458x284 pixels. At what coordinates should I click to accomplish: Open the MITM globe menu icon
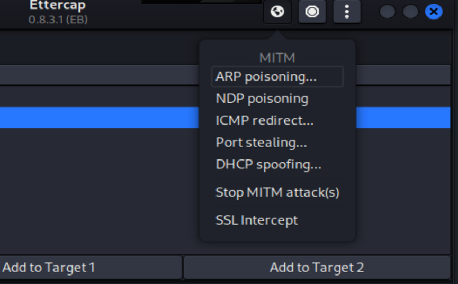point(277,12)
